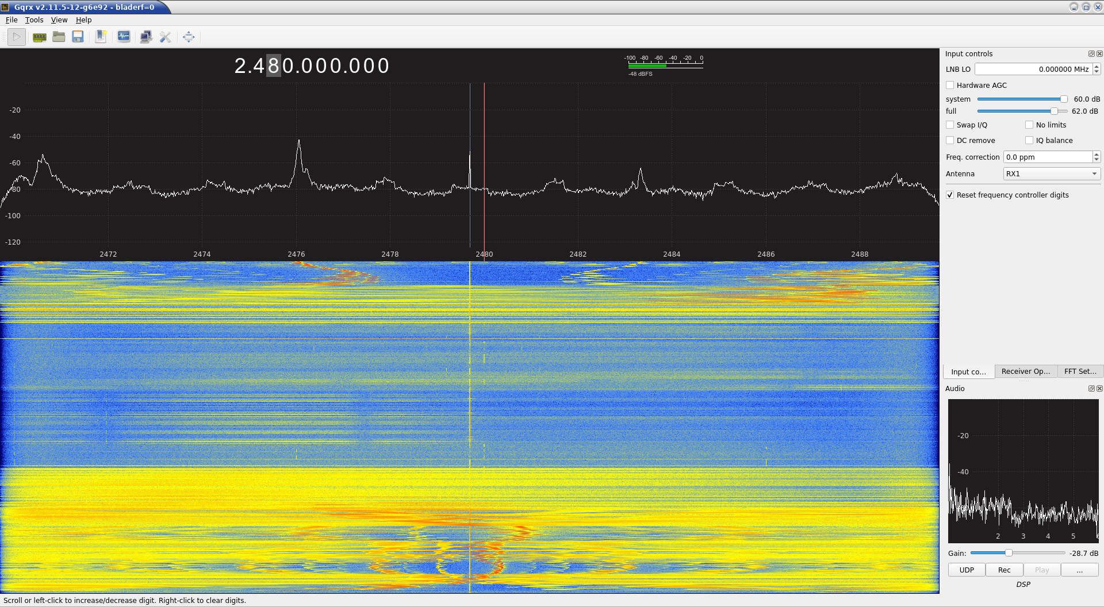Viewport: 1104px width, 607px height.
Task: Open the I/O device configuration icon
Action: pyautogui.click(x=40, y=37)
